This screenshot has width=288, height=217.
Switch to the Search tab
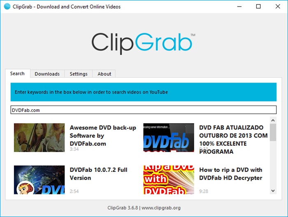tap(17, 74)
